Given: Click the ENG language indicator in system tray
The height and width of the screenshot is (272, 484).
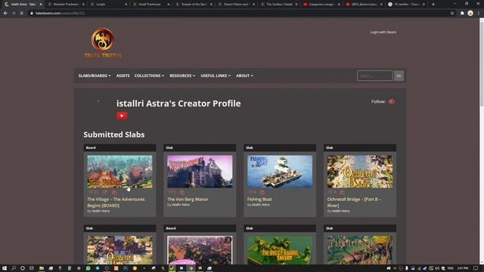Looking at the screenshot, I should [x=451, y=268].
